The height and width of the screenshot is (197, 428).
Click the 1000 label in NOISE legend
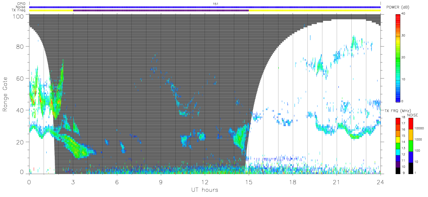click(418, 139)
